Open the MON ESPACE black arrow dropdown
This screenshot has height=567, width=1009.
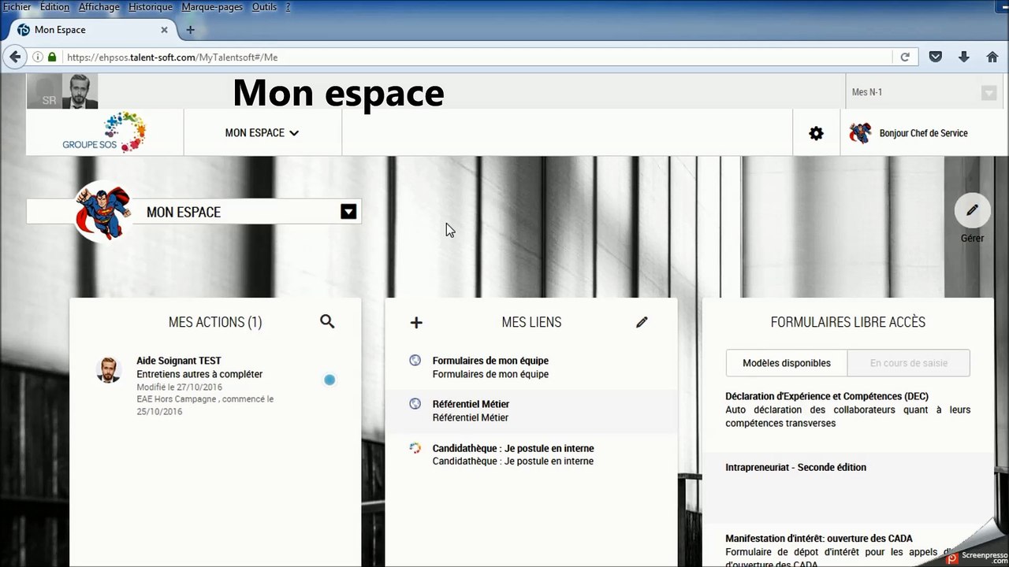pyautogui.click(x=348, y=212)
